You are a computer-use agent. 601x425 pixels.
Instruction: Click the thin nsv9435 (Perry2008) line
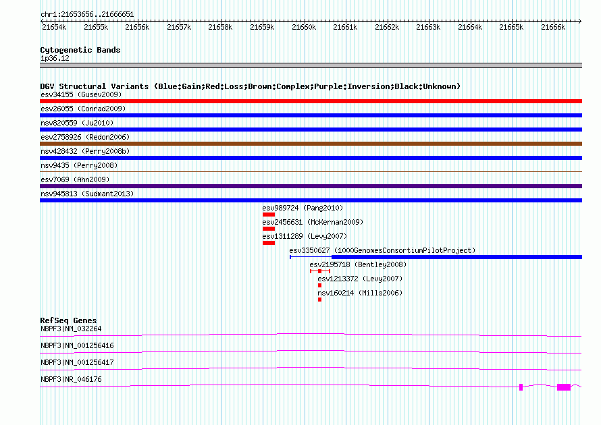[311, 172]
